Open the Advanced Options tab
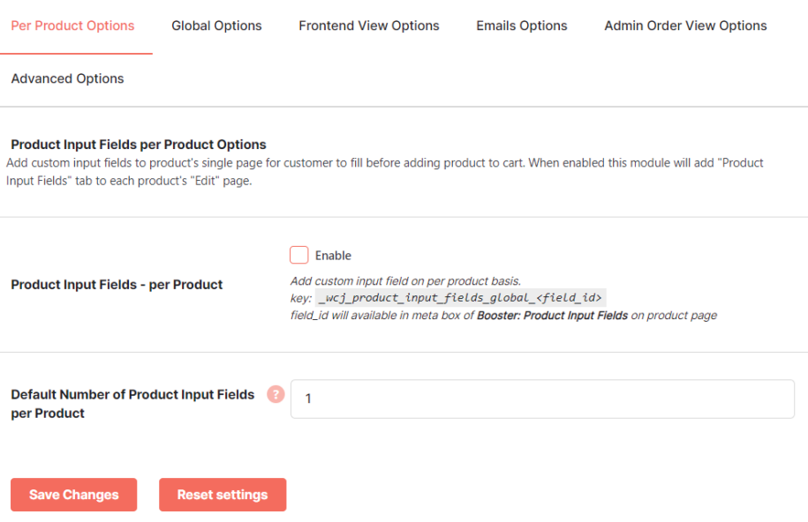Screen dimensions: 808x522 (x=67, y=78)
